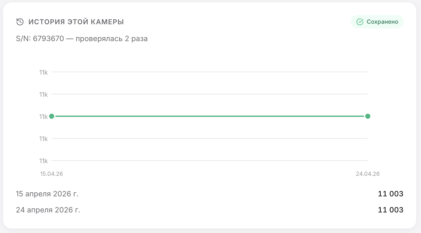Screen dimensions: 421x233
Task: Click the проверялась 2 раза text
Action: pyautogui.click(x=111, y=39)
